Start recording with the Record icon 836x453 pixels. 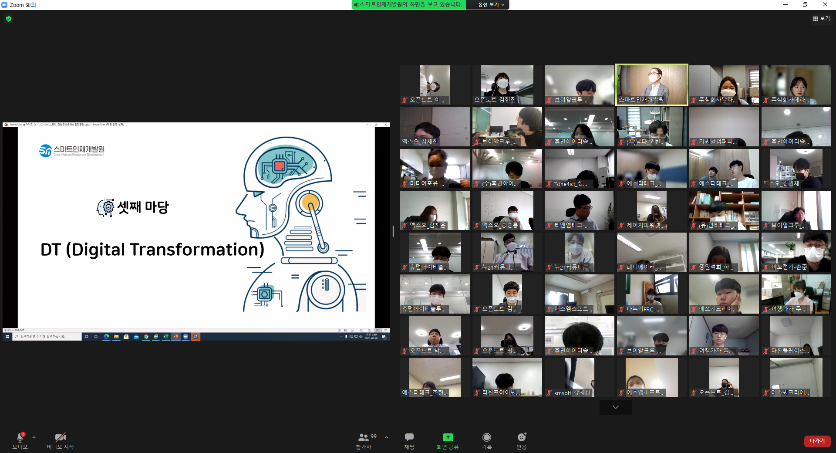coord(486,438)
